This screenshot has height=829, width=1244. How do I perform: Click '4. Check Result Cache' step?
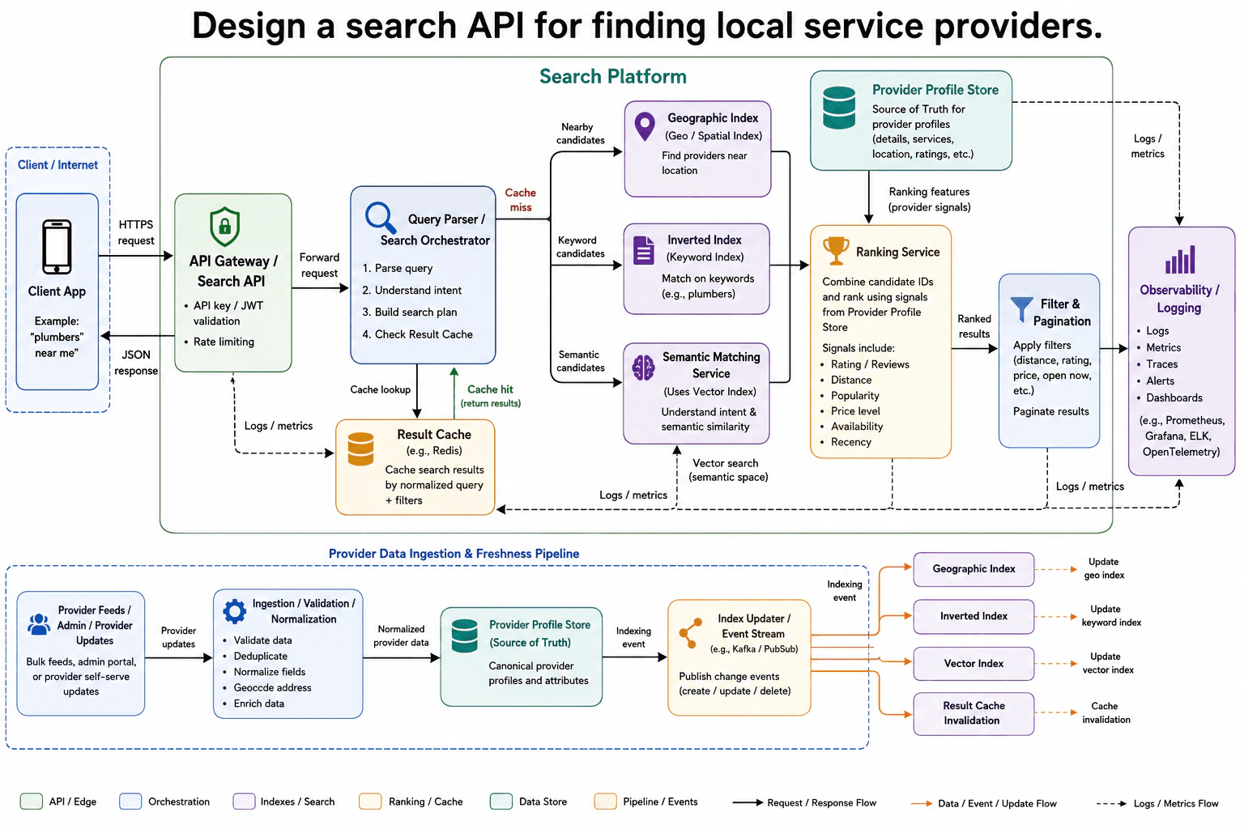(417, 334)
